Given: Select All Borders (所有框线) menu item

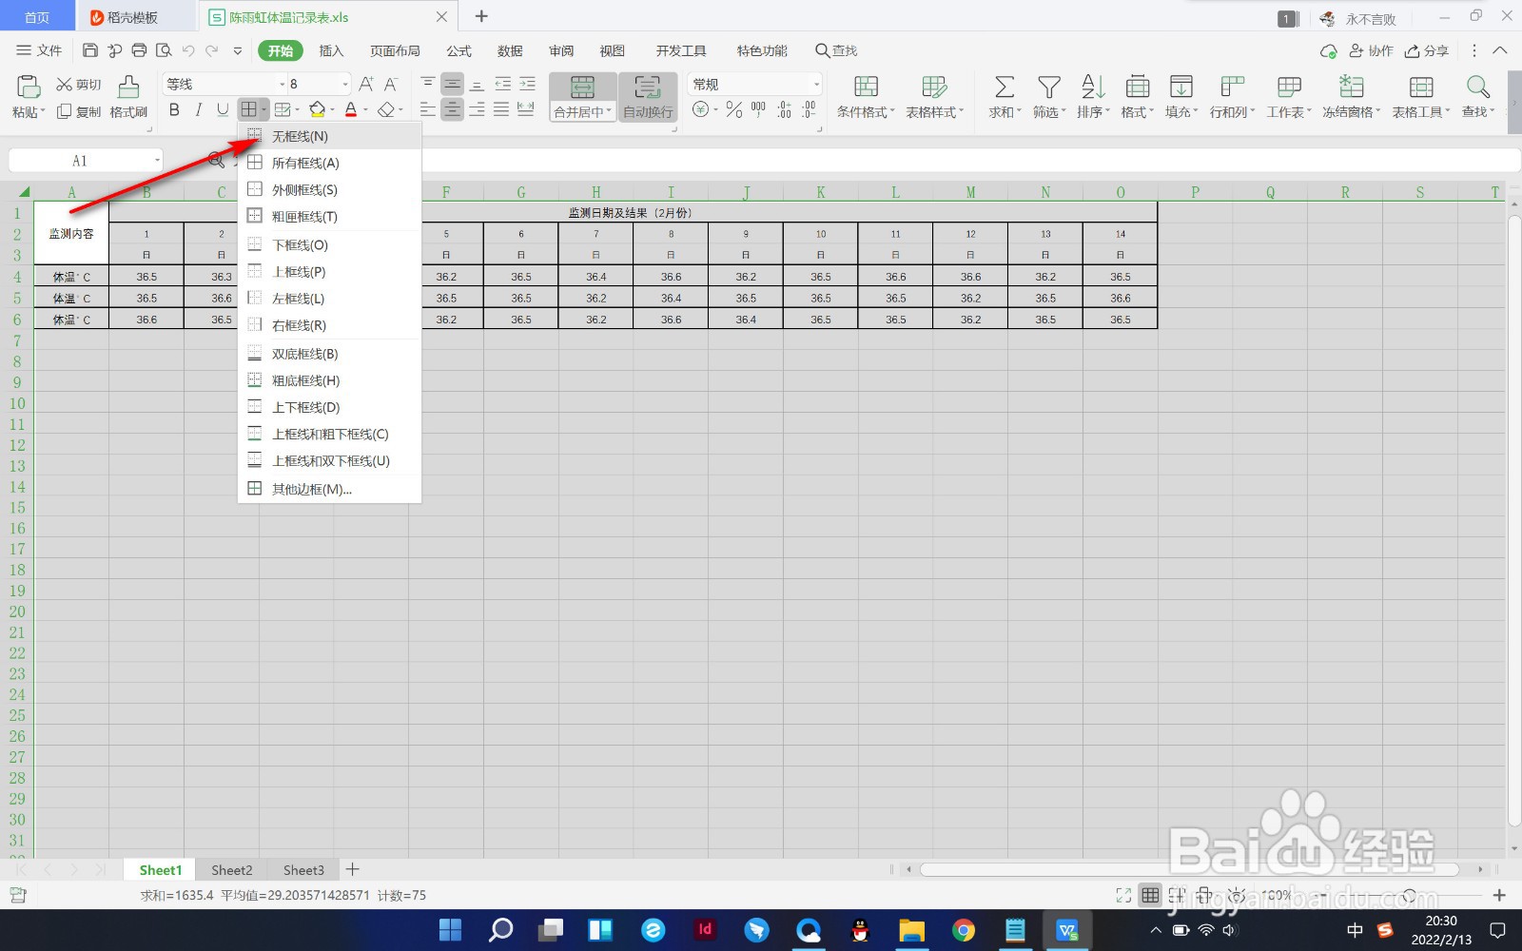Looking at the screenshot, I should pyautogui.click(x=329, y=163).
